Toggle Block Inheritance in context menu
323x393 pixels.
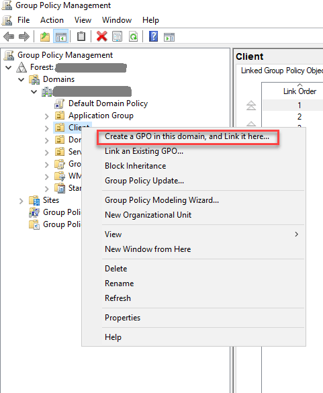pos(136,166)
